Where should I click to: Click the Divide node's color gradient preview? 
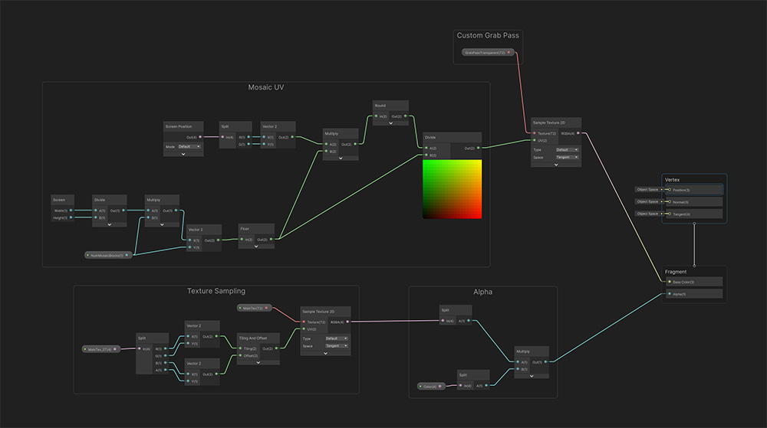coord(452,189)
